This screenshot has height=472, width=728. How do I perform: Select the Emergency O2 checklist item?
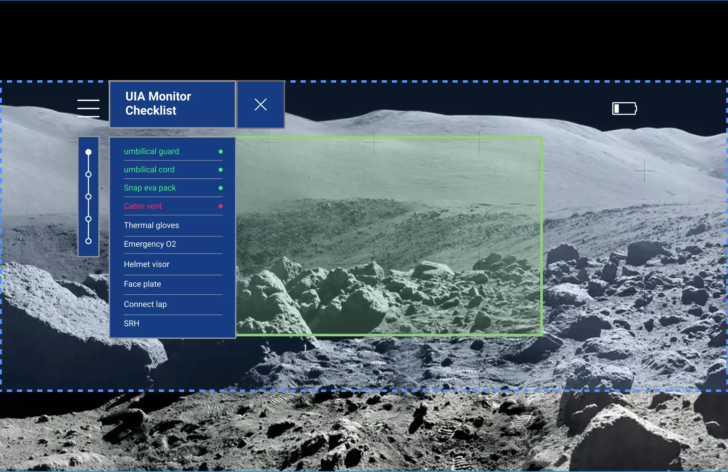coord(173,244)
